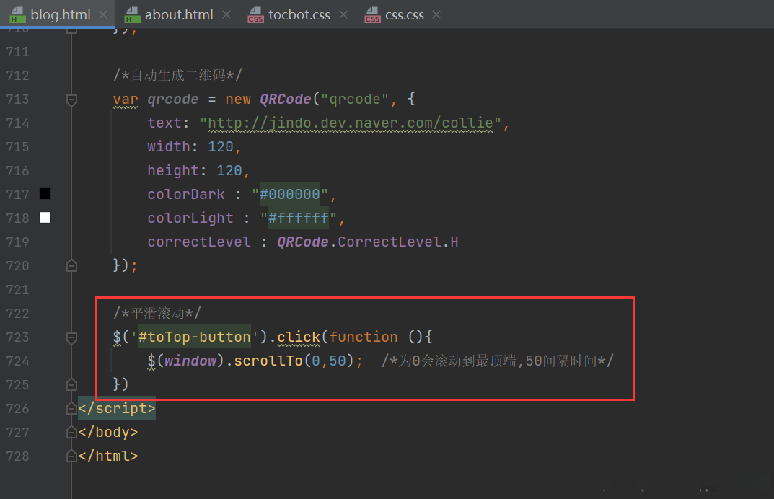Close the tocbot.css tab
The width and height of the screenshot is (774, 499).
343,15
